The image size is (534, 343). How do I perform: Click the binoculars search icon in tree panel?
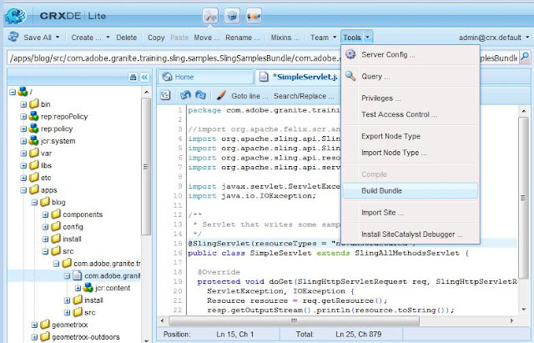tap(133, 78)
